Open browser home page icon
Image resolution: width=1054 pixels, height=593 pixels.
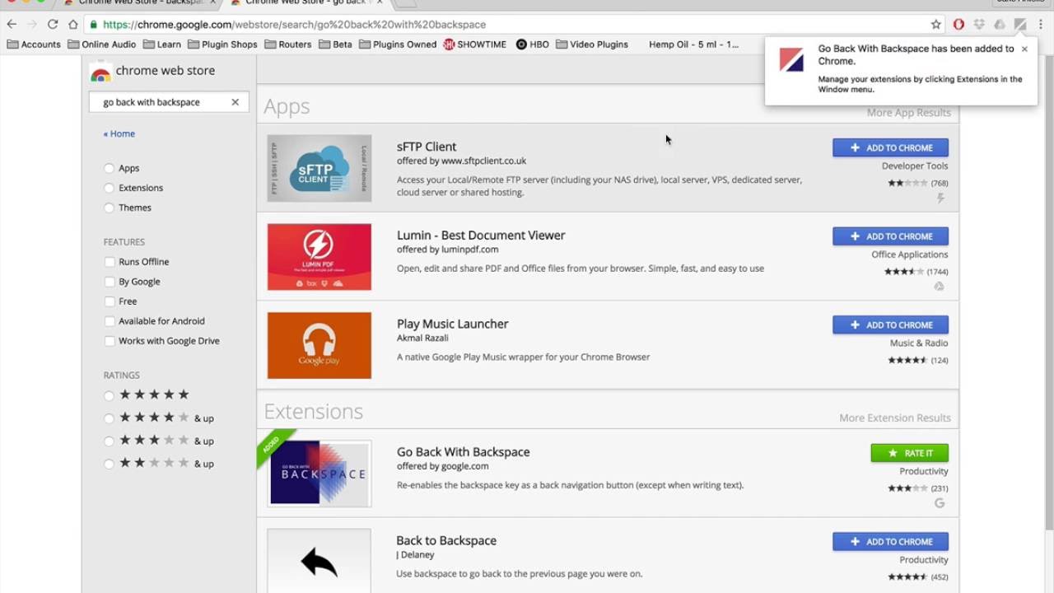pyautogui.click(x=72, y=25)
